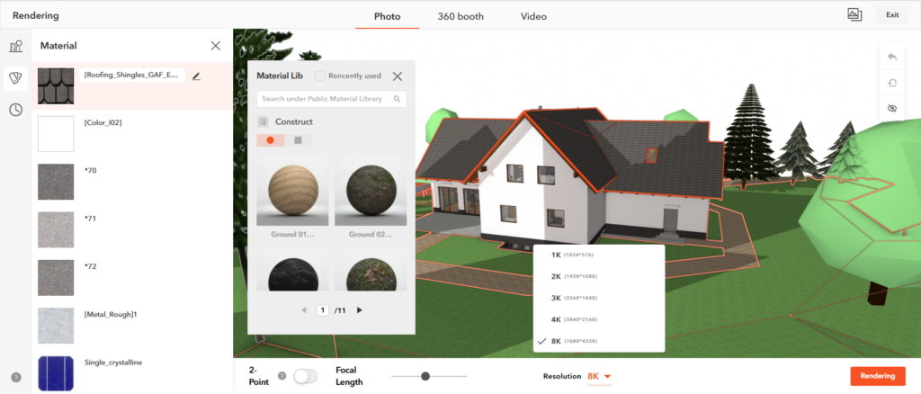Click the Exit button
Image resolution: width=921 pixels, height=394 pixels.
click(x=891, y=15)
